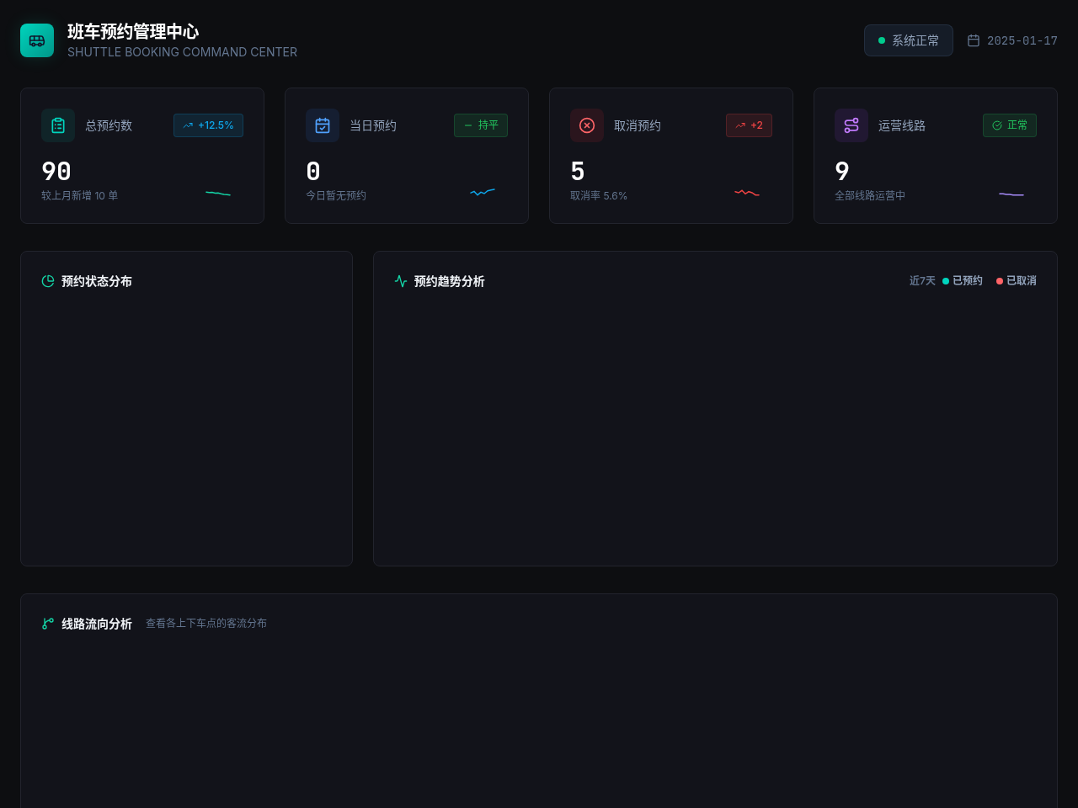The width and height of the screenshot is (1078, 808).
Task: Click the 运营线路 label
Action: (902, 125)
